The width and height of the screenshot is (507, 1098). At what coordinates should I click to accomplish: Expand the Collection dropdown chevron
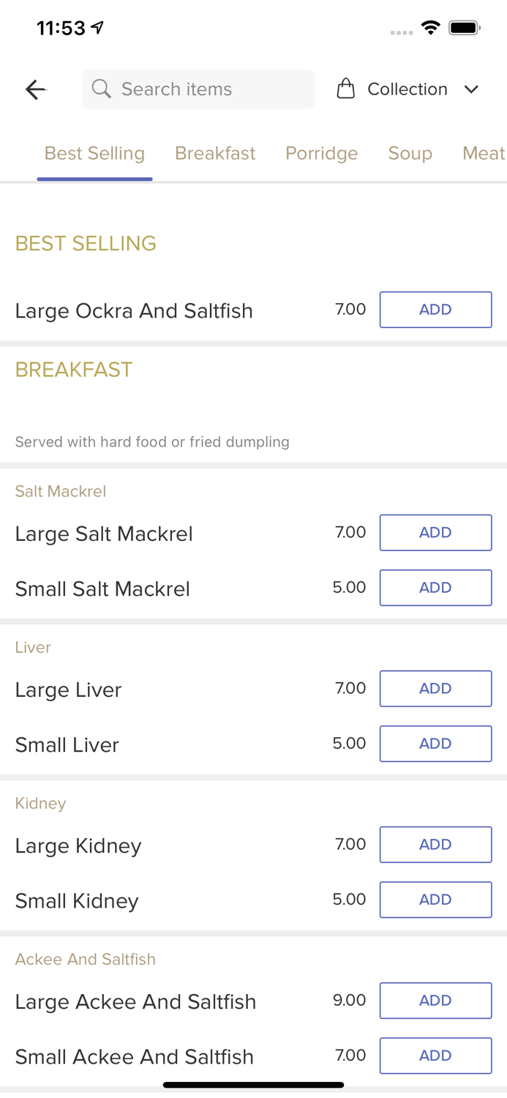pyautogui.click(x=472, y=89)
